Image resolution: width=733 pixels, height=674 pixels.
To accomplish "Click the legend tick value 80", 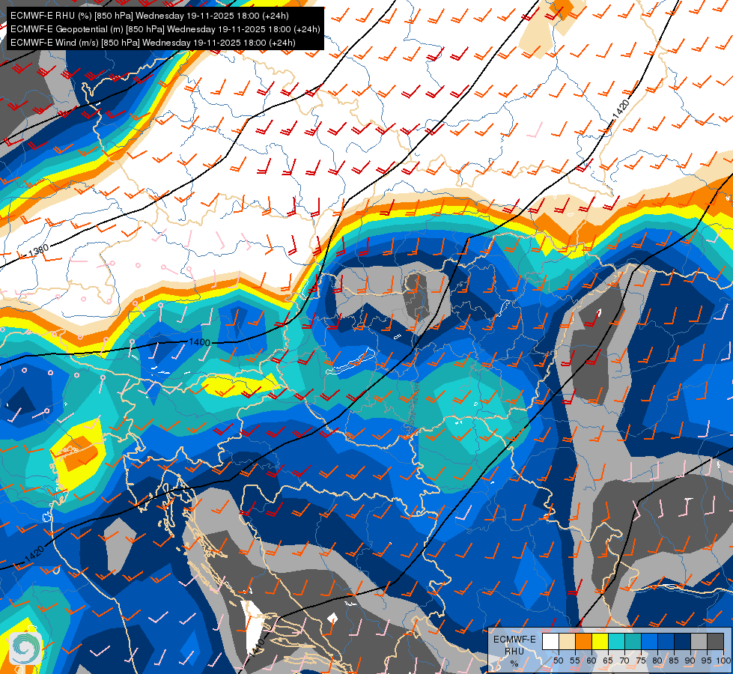I will coord(657,661).
